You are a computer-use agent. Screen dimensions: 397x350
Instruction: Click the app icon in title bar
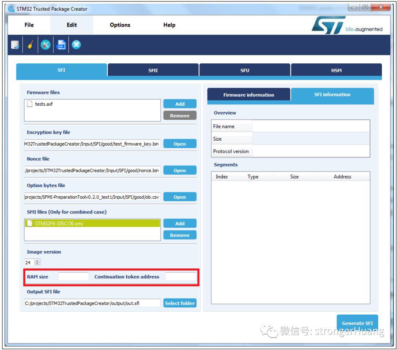click(11, 9)
